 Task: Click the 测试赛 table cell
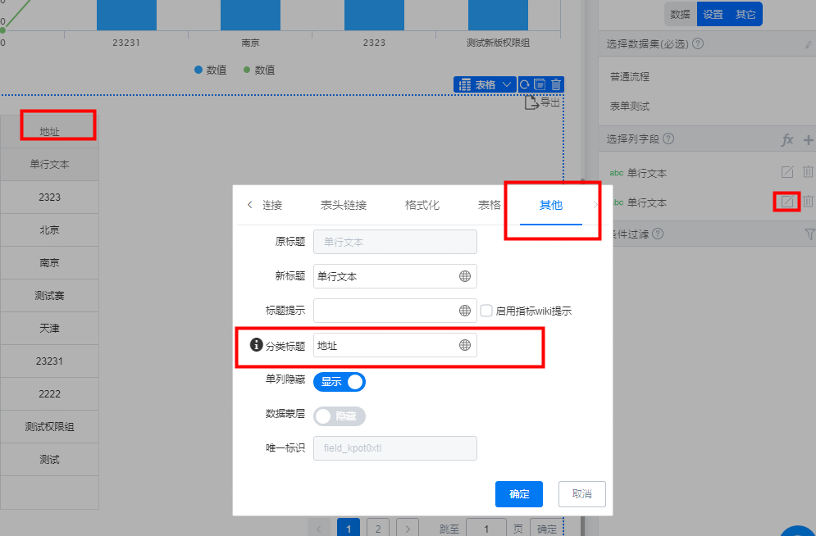pyautogui.click(x=49, y=295)
